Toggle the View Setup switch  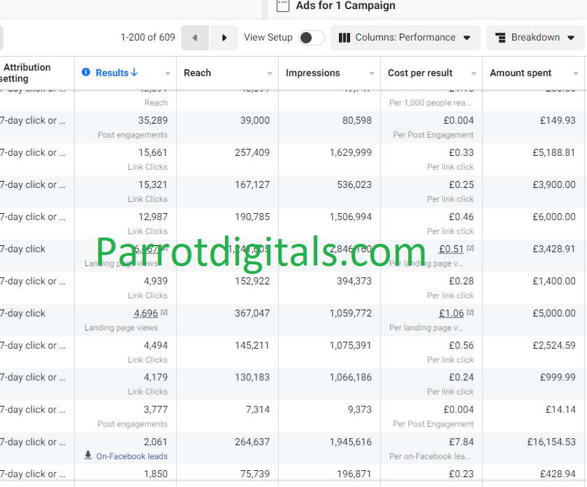tap(312, 38)
